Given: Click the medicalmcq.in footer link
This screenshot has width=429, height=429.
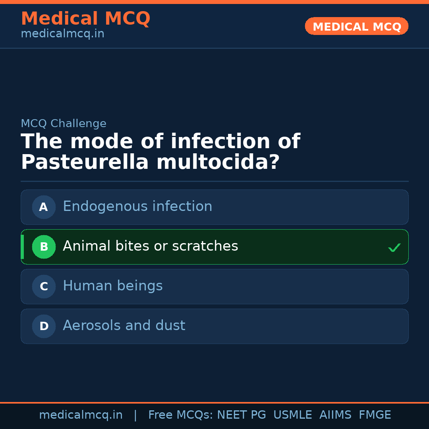Looking at the screenshot, I should tap(81, 415).
